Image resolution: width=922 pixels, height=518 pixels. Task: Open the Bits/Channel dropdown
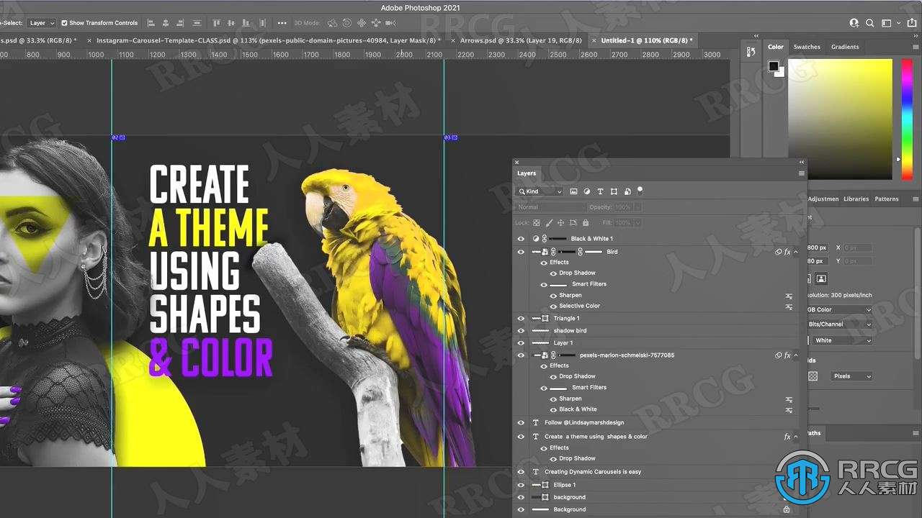[x=839, y=324]
